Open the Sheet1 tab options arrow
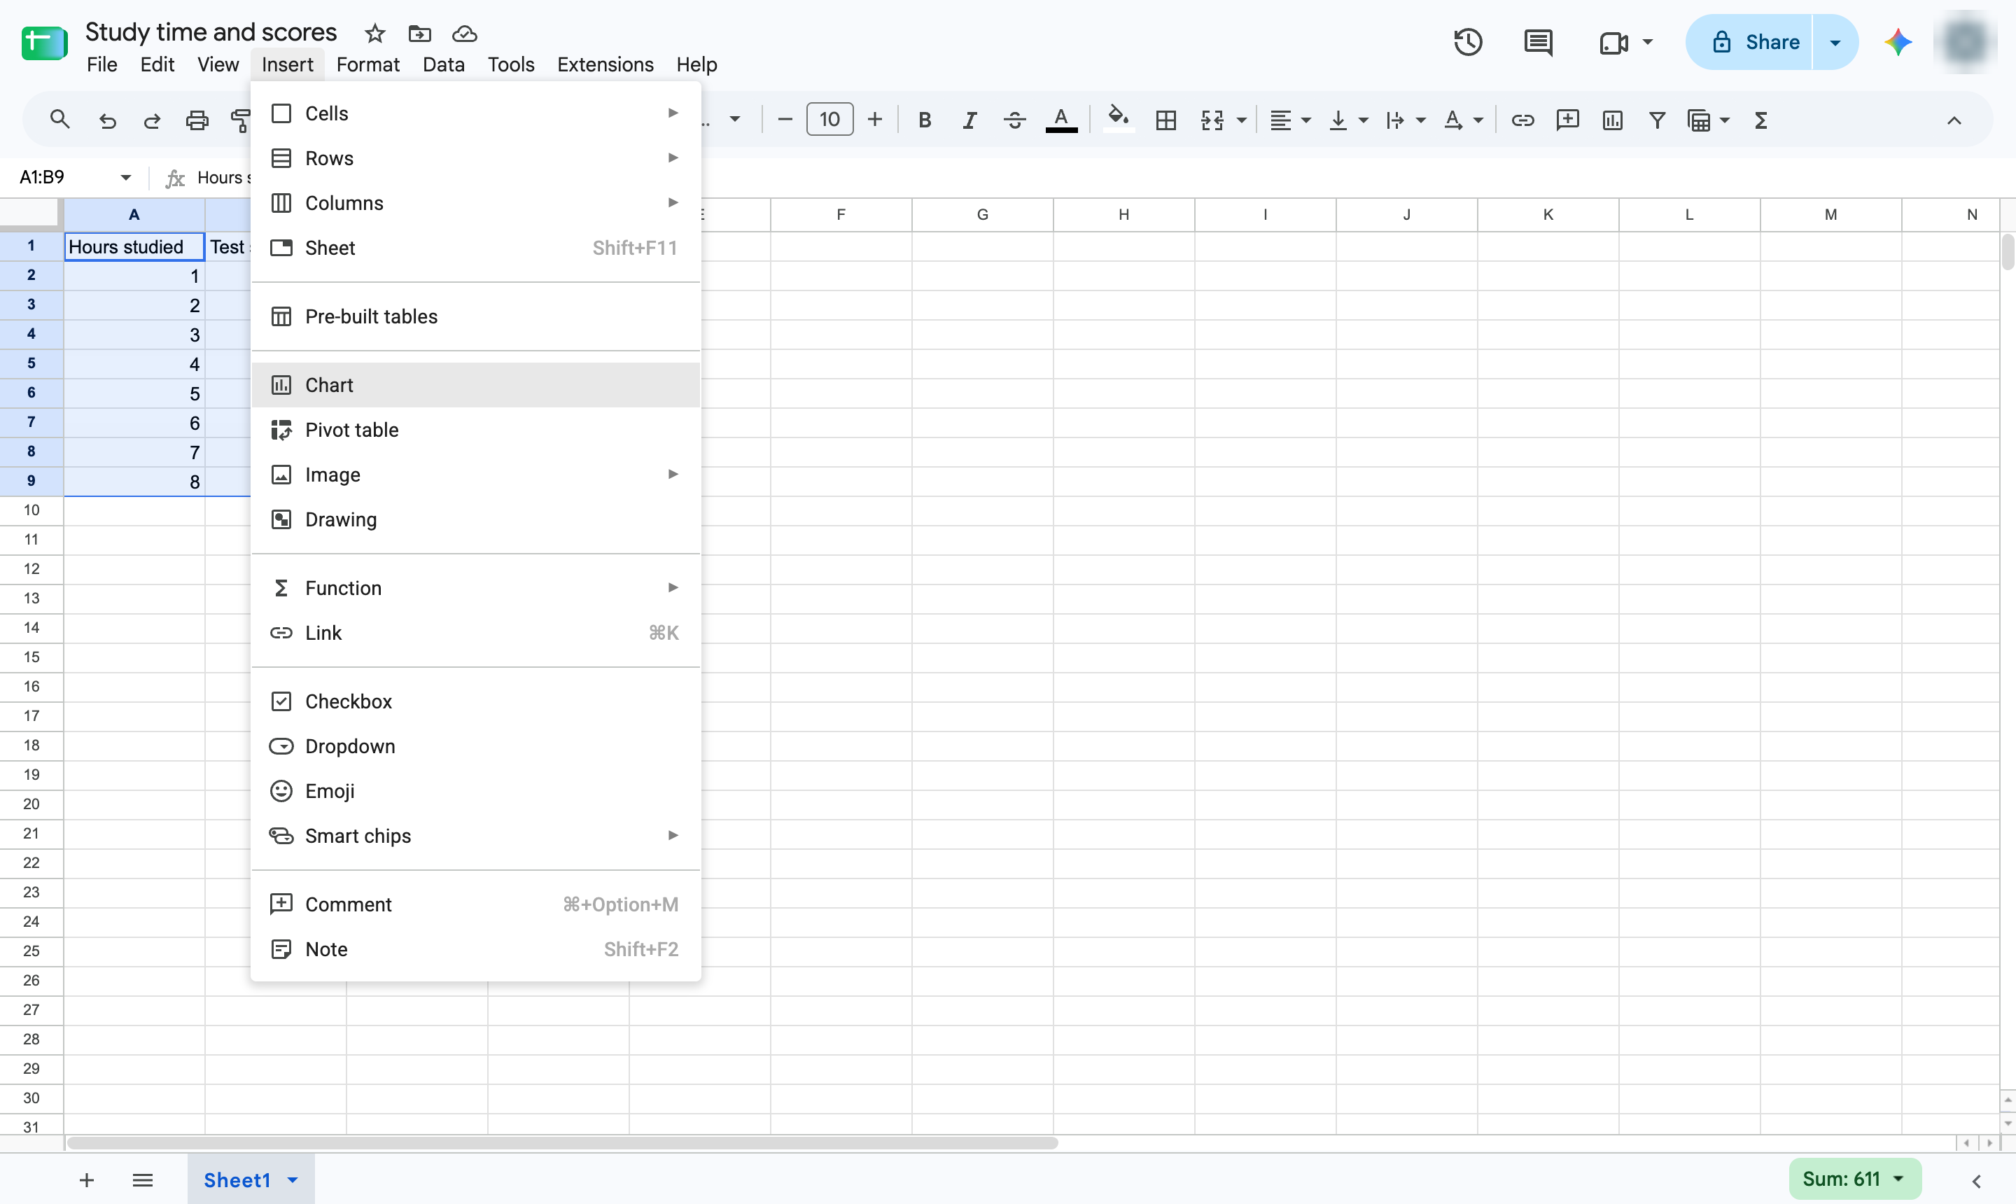Viewport: 2016px width, 1204px height. (293, 1179)
